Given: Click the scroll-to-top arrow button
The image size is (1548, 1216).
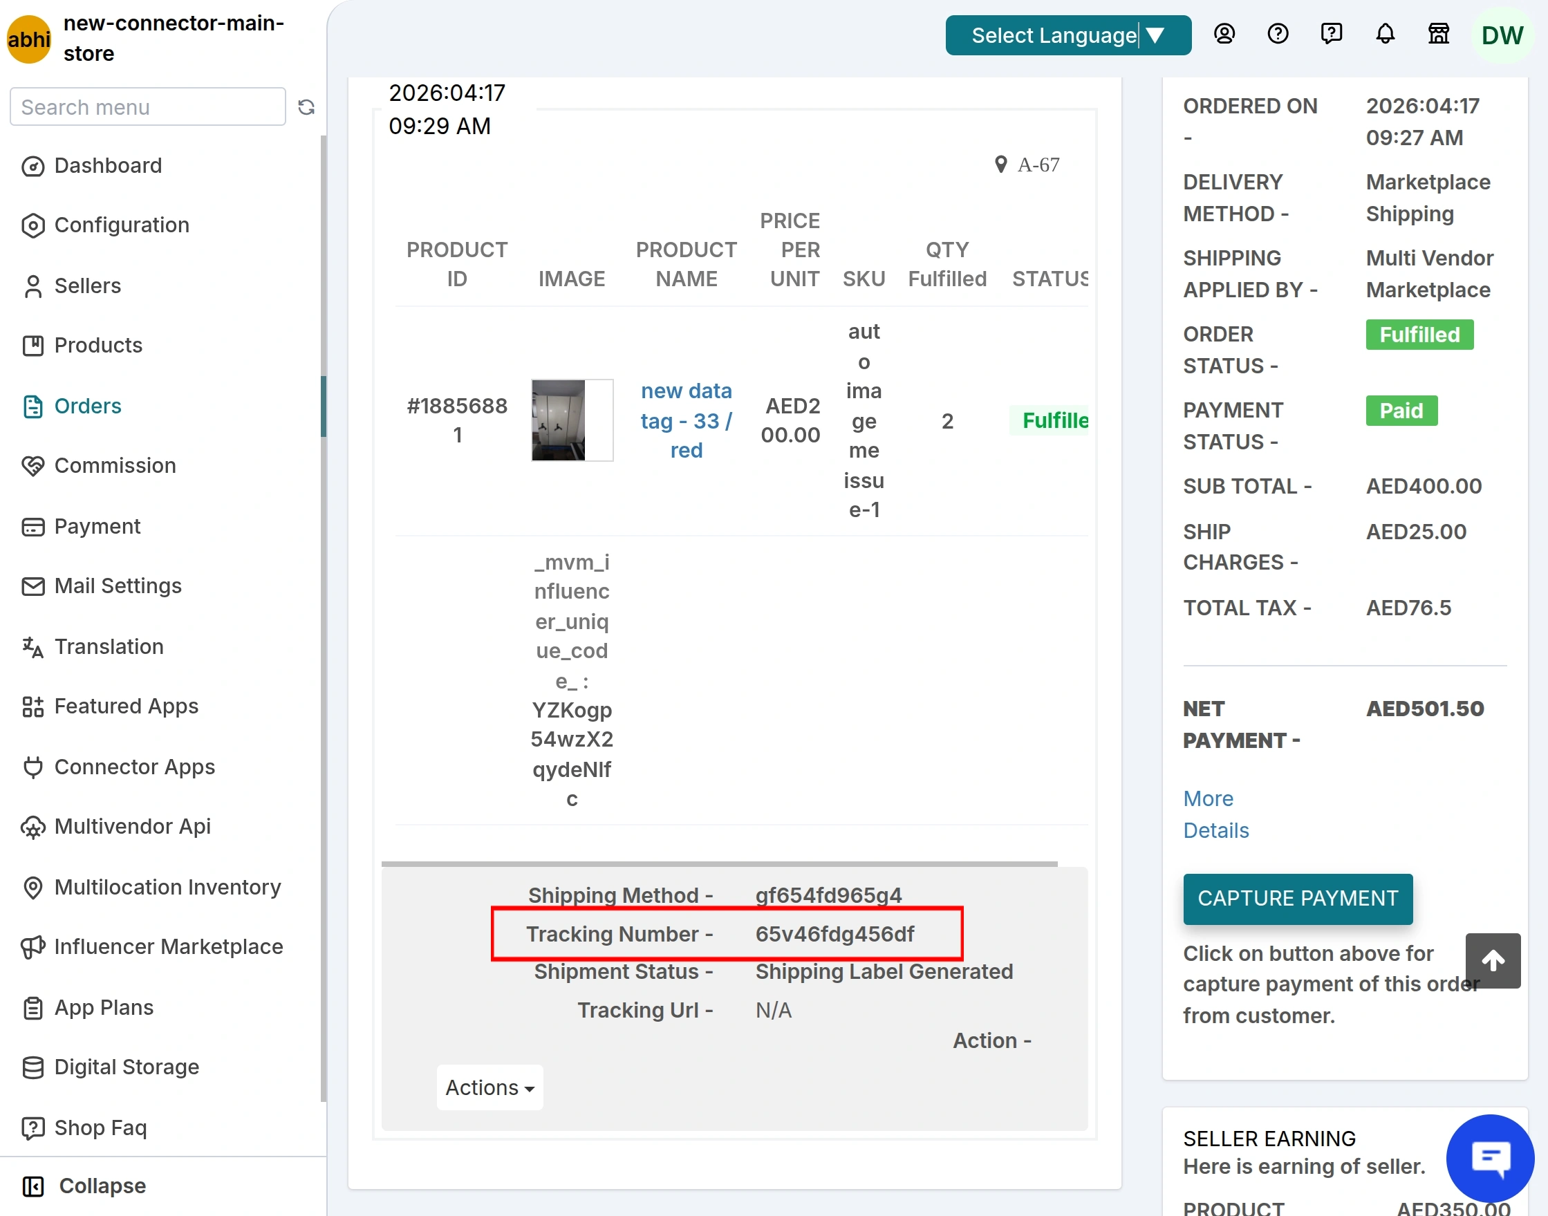Looking at the screenshot, I should [x=1493, y=960].
